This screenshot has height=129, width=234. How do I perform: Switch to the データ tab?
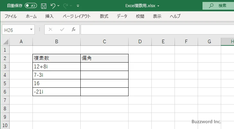click(122, 16)
